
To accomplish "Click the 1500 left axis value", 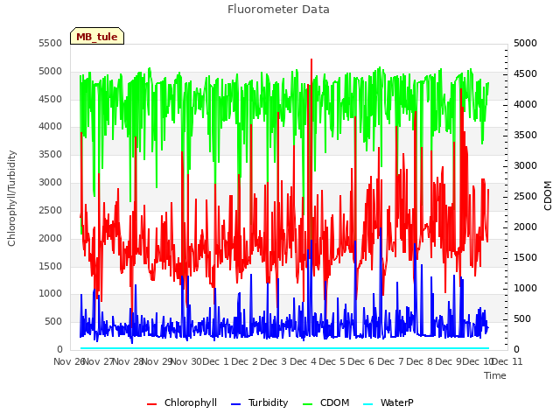I will (x=51, y=266).
